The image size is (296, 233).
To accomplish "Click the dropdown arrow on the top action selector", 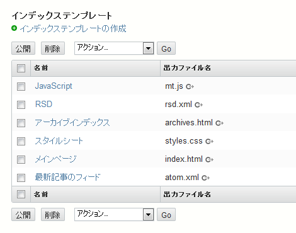I will pyautogui.click(x=149, y=48).
